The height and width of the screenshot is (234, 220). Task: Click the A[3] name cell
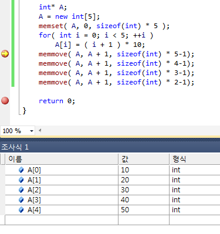click(62, 200)
